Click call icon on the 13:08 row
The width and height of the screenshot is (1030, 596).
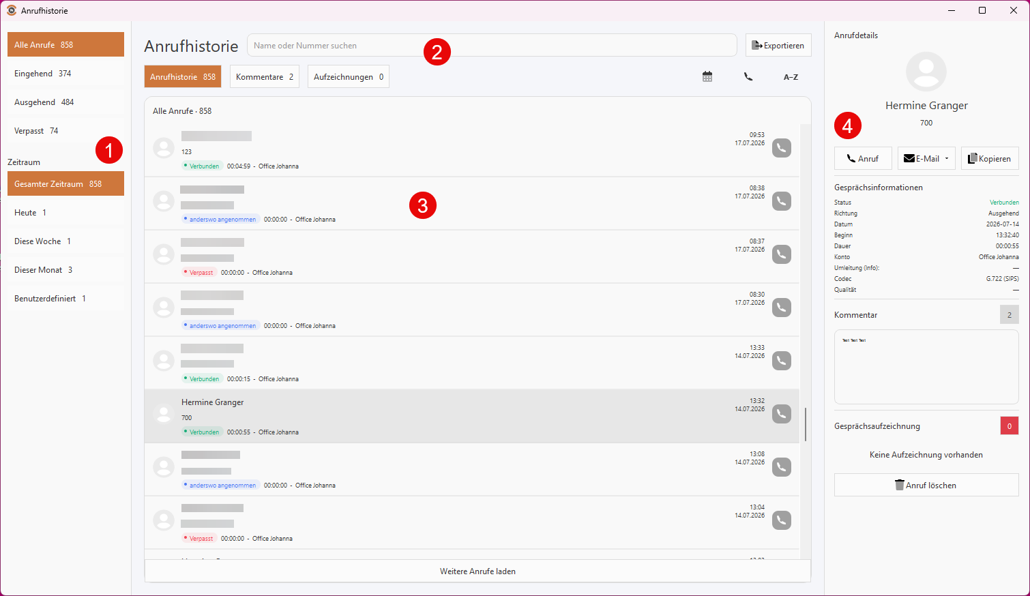[782, 467]
